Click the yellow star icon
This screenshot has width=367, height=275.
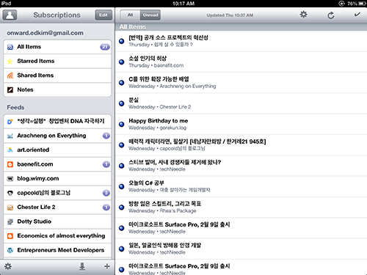coord(10,61)
